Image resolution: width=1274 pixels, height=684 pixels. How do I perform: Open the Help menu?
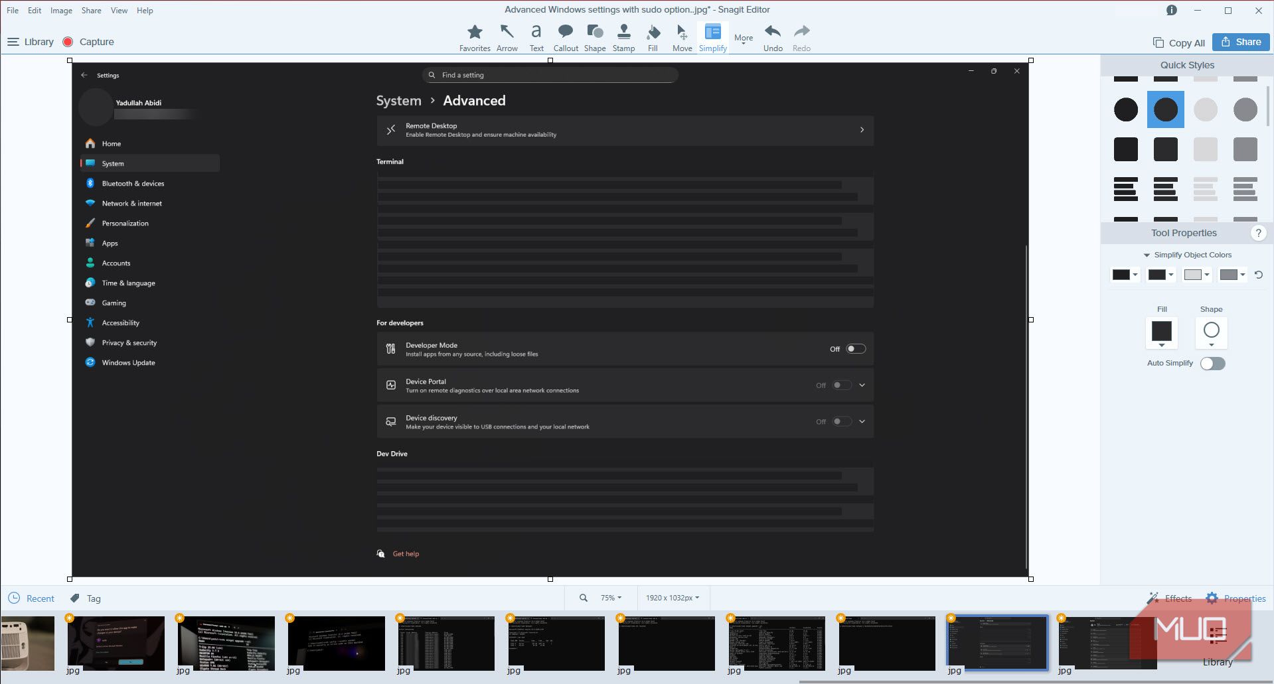coord(145,11)
